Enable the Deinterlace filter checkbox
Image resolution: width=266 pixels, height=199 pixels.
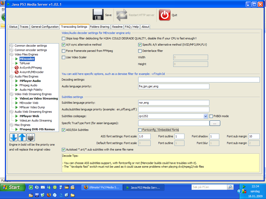pyautogui.click(x=140, y=51)
